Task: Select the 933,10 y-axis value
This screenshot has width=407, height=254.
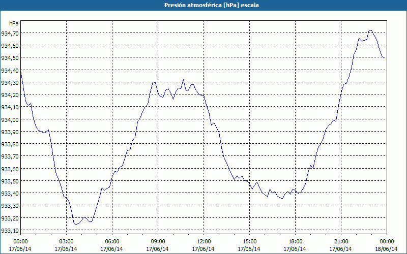Action: coord(10,230)
